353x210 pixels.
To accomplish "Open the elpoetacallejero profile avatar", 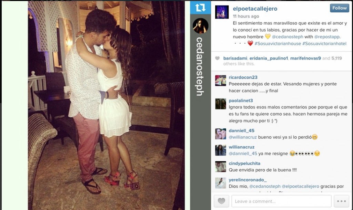I will point(222,12).
